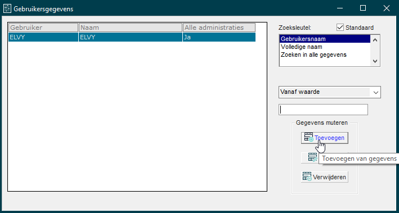This screenshot has width=399, height=213.
Task: Toggle the Standaard checkbox
Action: point(340,28)
